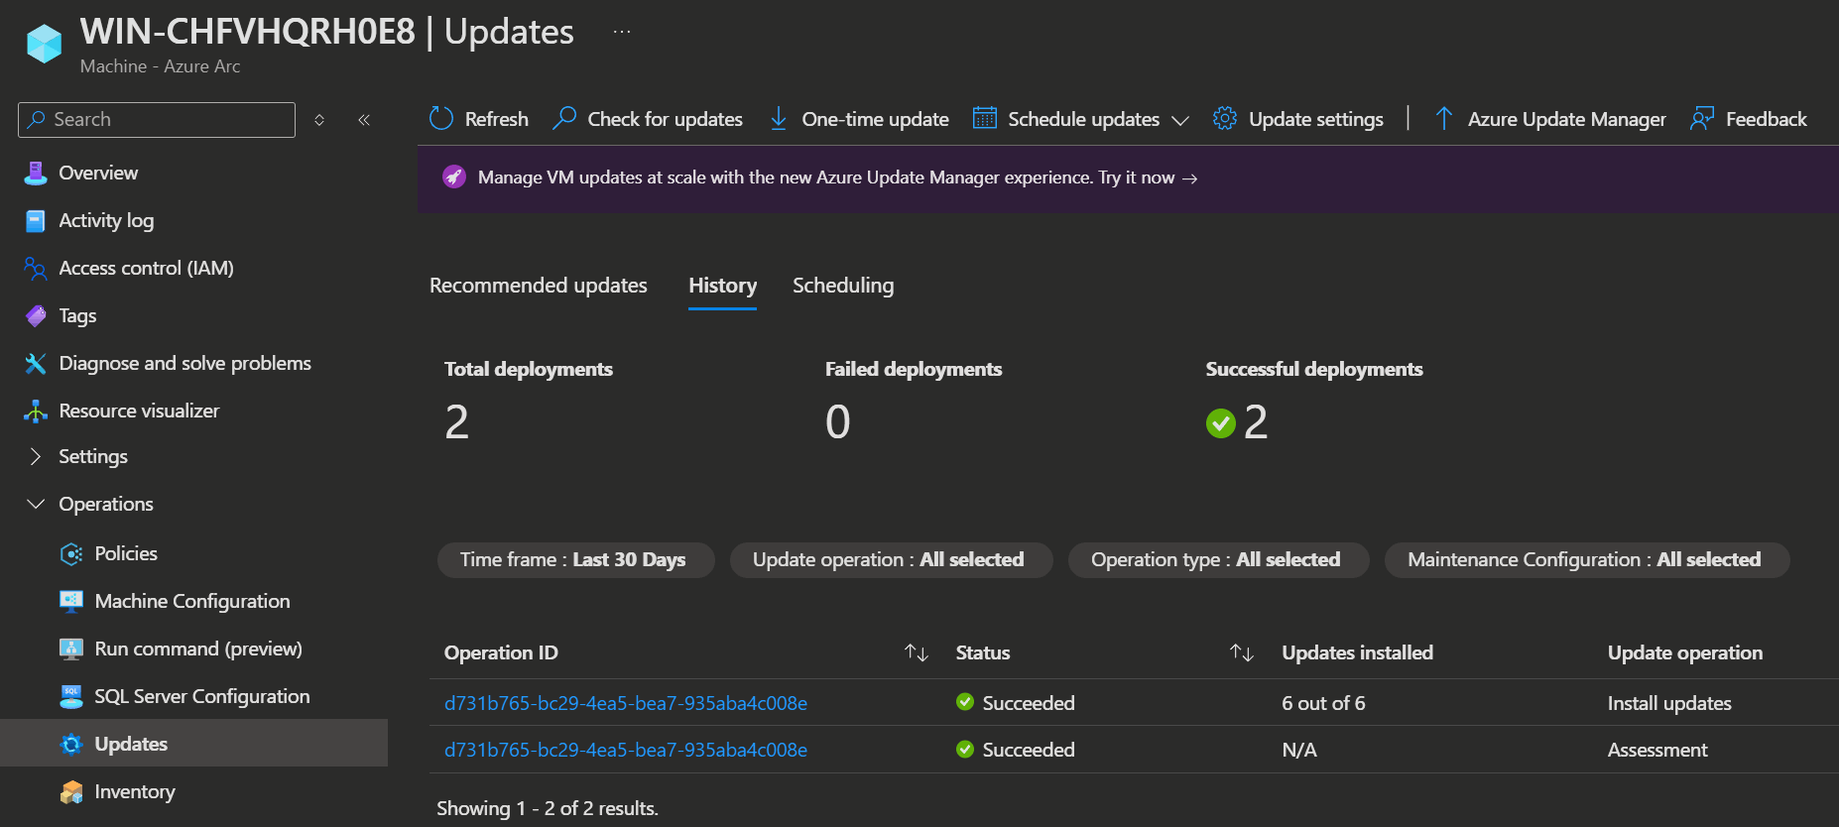Click the 'N/A' updates installed cell
This screenshot has height=827, width=1839.
coord(1299,750)
